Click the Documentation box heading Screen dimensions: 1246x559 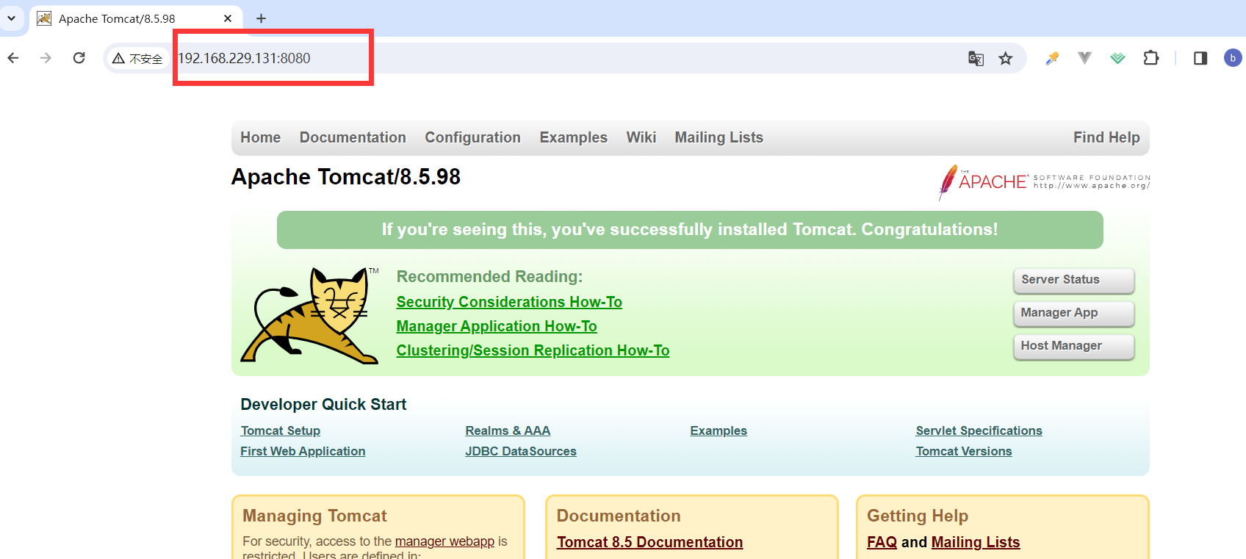(619, 516)
